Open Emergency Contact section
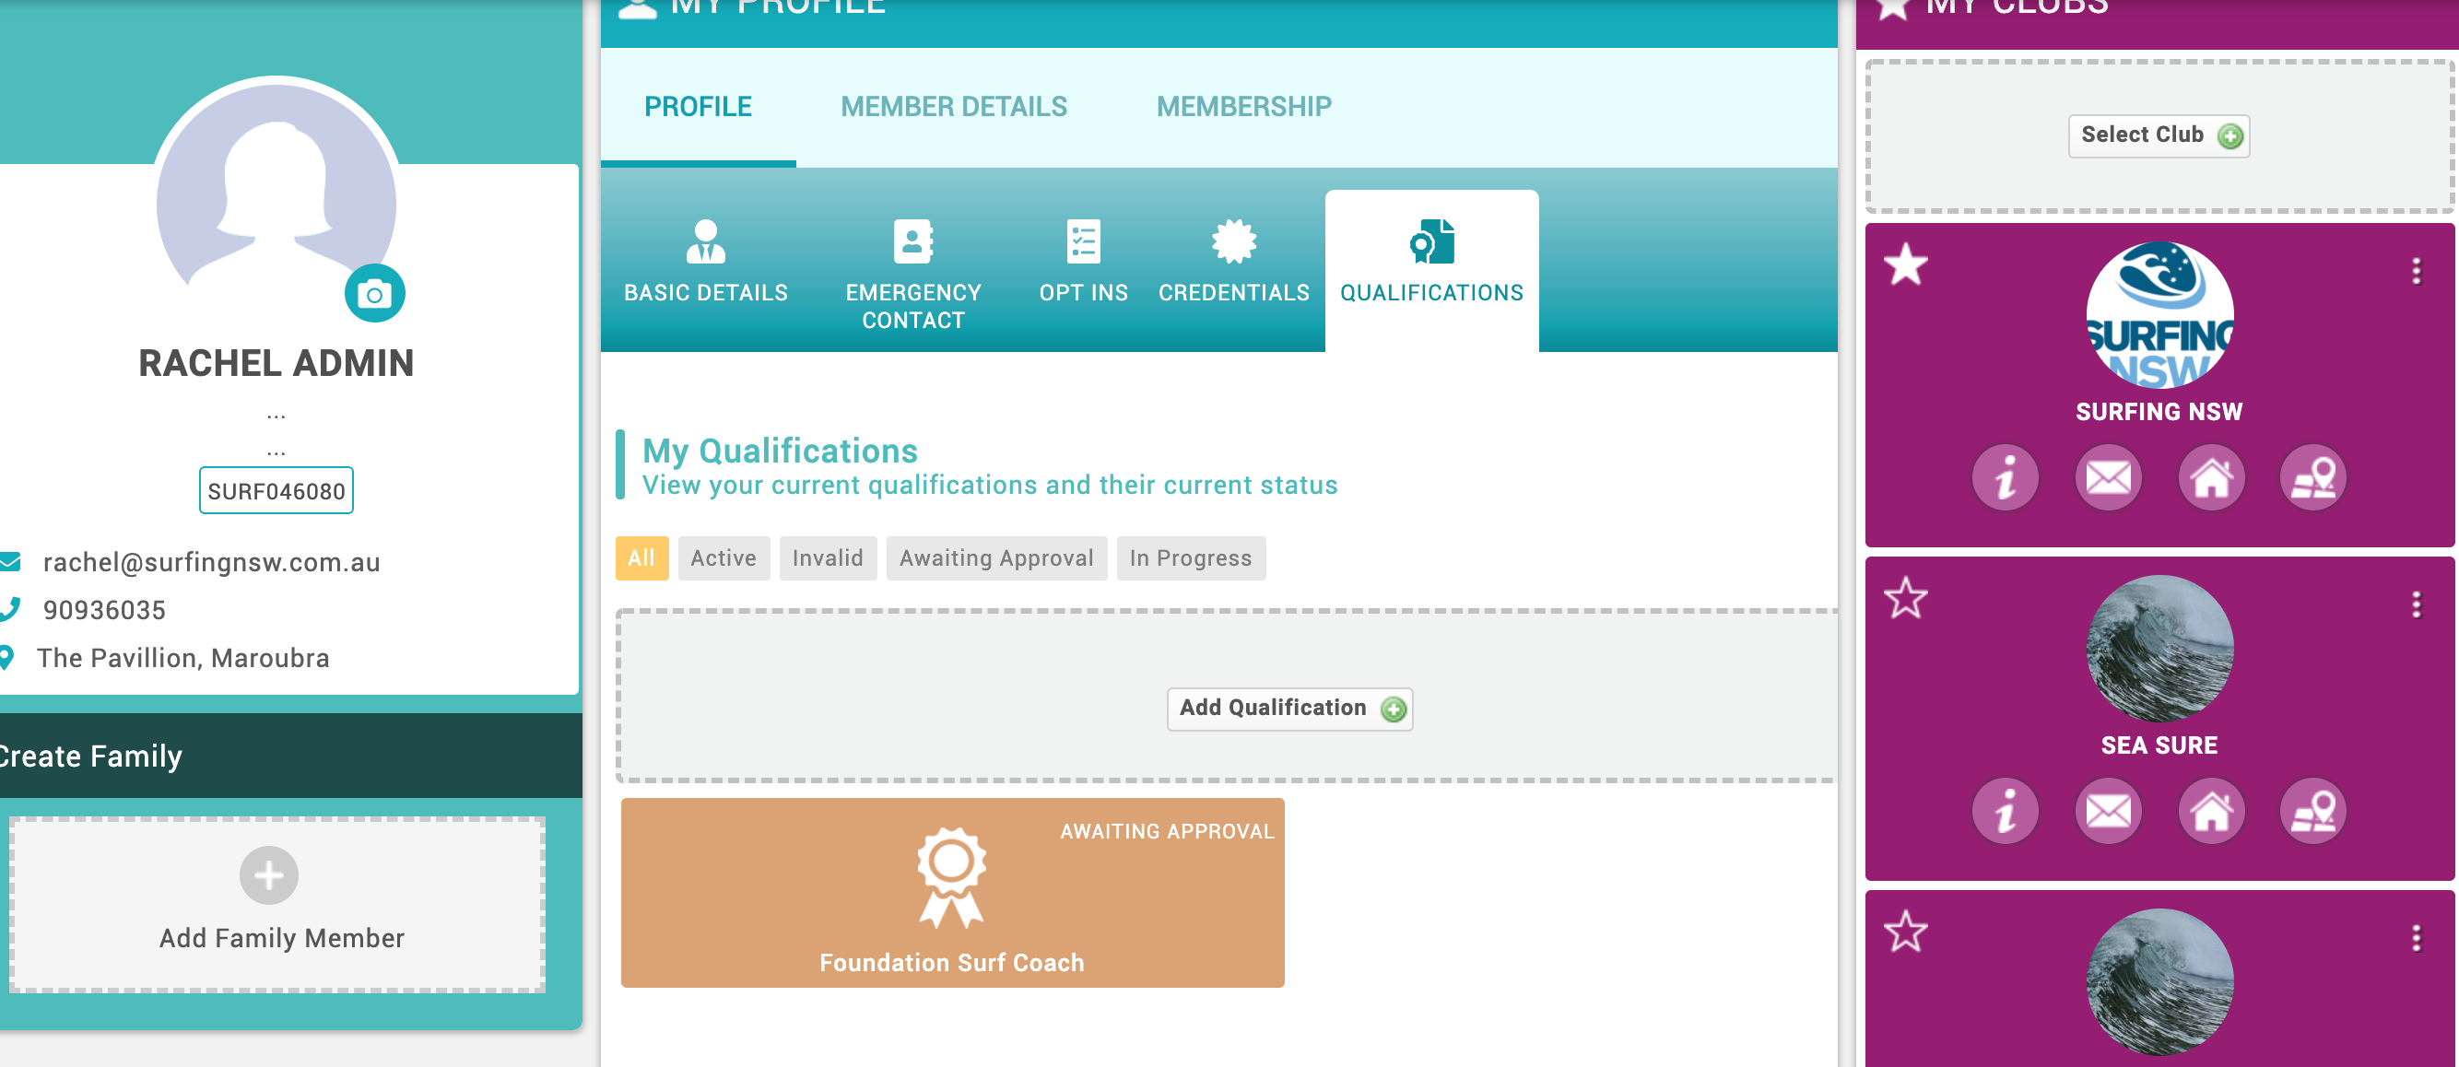Viewport: 2459px width, 1067px height. (x=912, y=276)
